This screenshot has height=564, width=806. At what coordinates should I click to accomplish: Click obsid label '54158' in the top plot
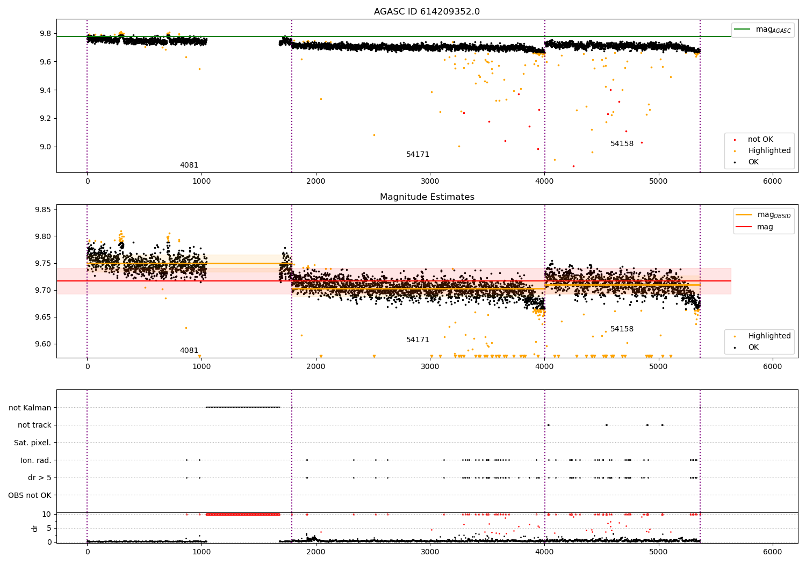pos(622,144)
